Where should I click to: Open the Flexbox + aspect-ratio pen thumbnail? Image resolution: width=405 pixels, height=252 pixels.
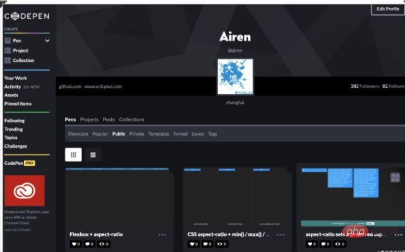(118, 197)
